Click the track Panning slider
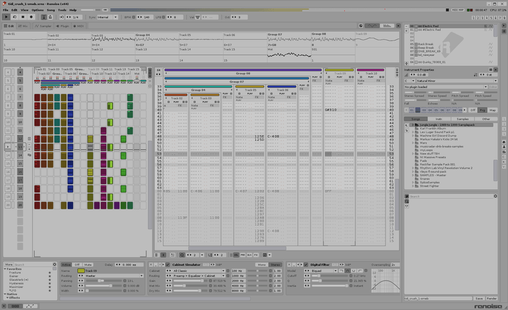508x310 pixels. click(x=104, y=281)
